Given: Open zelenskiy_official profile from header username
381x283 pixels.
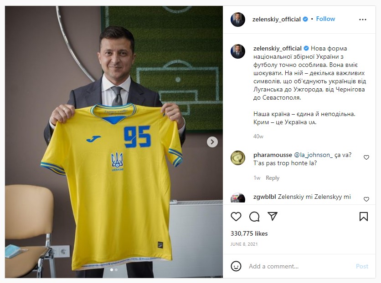Looking at the screenshot, I should (x=277, y=19).
